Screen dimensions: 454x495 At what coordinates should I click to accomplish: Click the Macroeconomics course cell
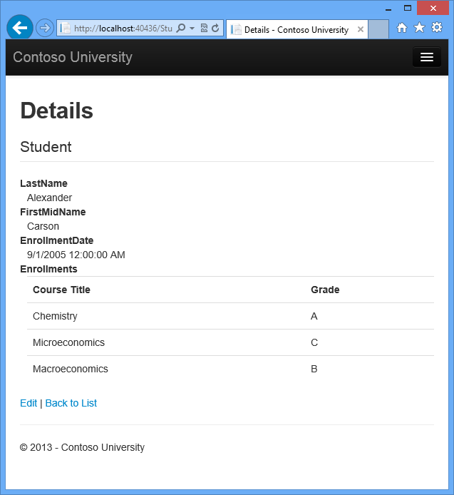[x=71, y=369]
